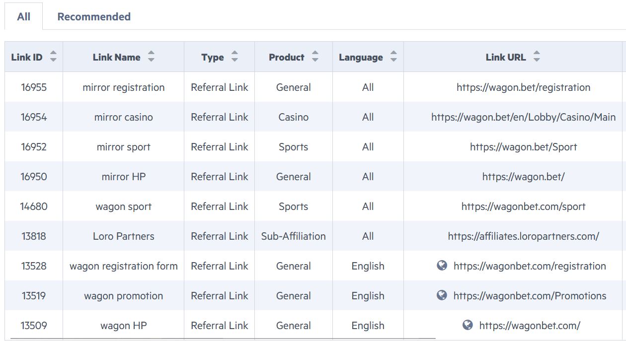Click the Language column header text

[x=361, y=57]
